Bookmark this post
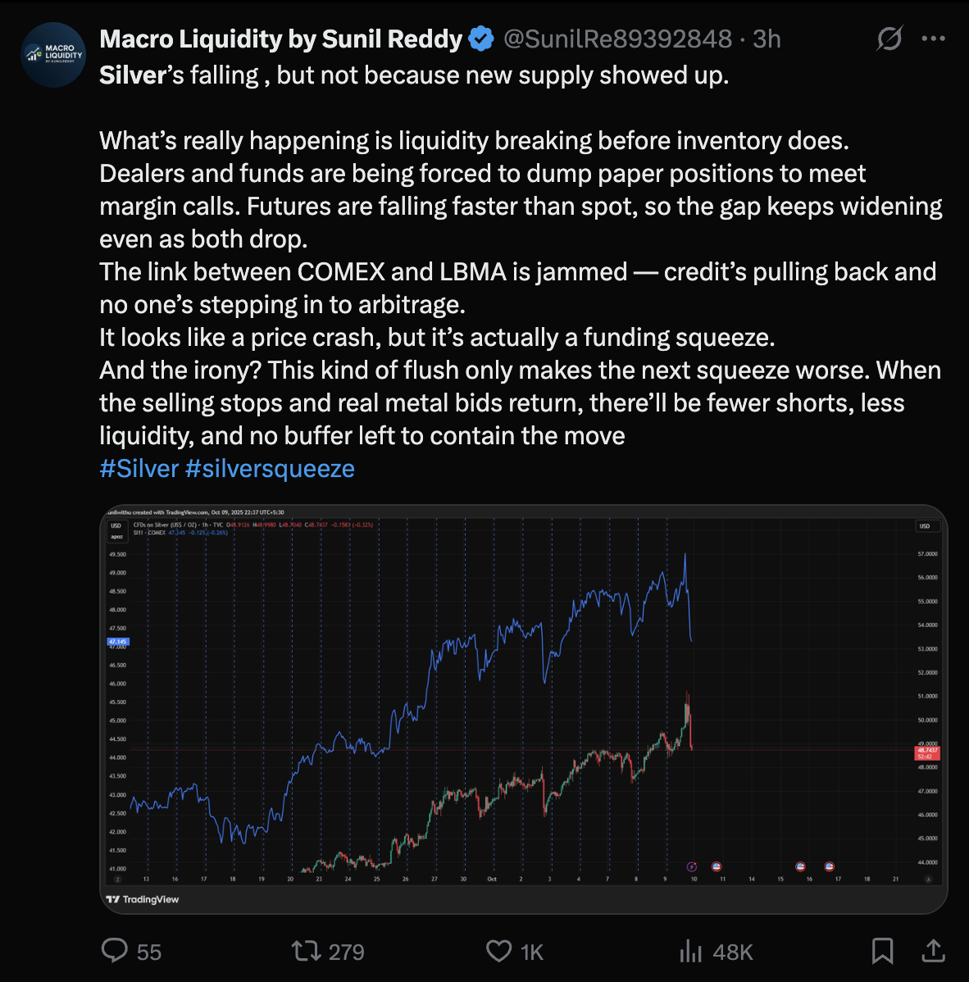Screen dimensions: 969x982 (882, 951)
